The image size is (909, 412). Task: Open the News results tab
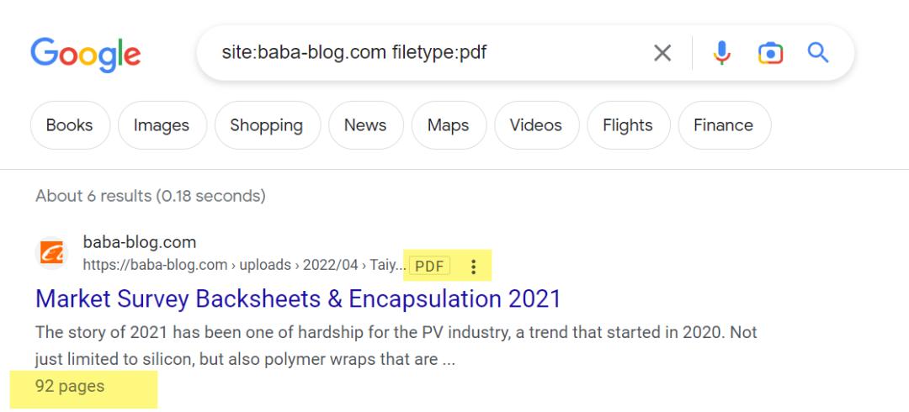point(364,125)
